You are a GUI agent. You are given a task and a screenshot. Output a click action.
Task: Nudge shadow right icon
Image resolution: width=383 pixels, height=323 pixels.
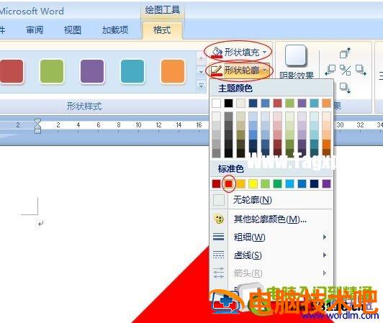coord(361,70)
